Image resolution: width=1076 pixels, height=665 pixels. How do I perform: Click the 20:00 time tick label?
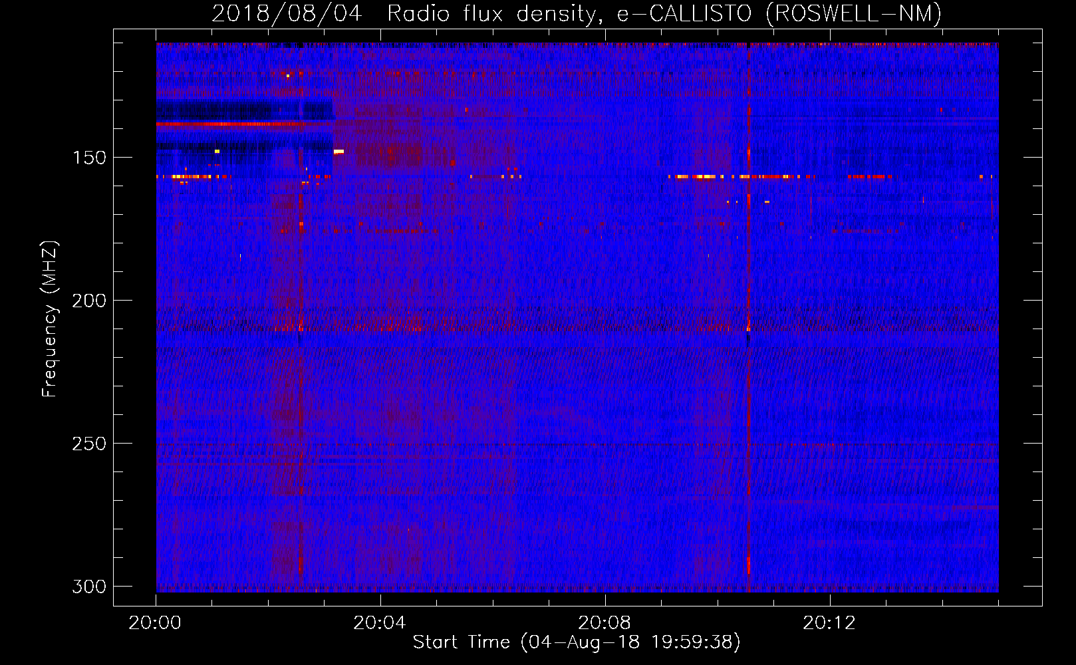(x=155, y=623)
